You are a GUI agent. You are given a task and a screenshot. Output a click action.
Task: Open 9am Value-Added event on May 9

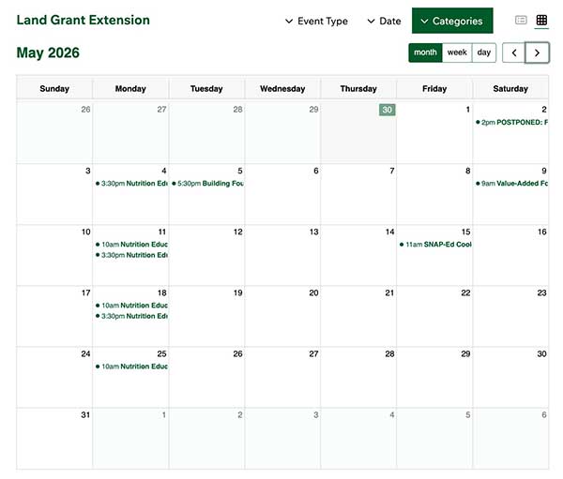pos(512,184)
